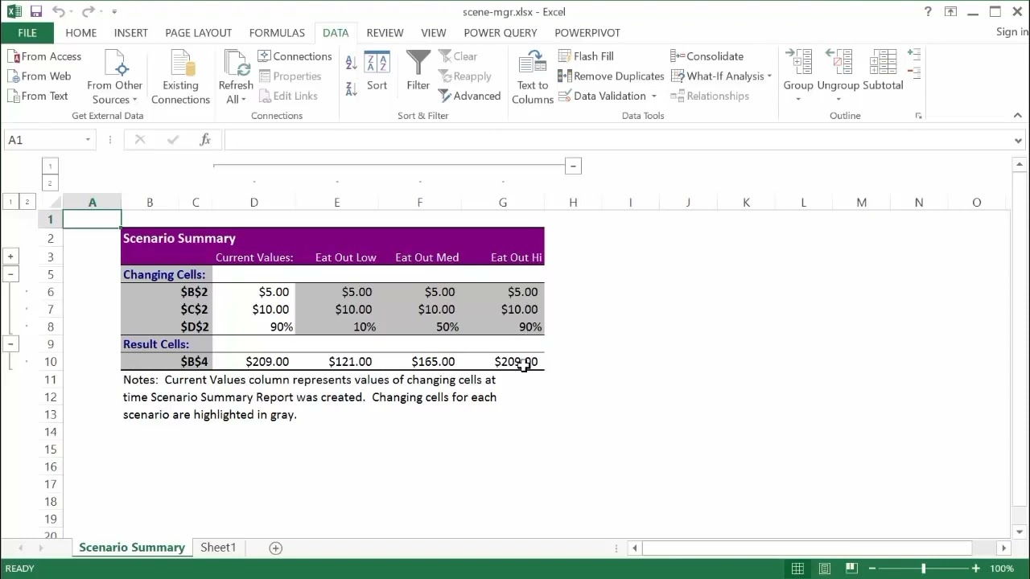Open What-If Analysis dropdown

pyautogui.click(x=722, y=76)
